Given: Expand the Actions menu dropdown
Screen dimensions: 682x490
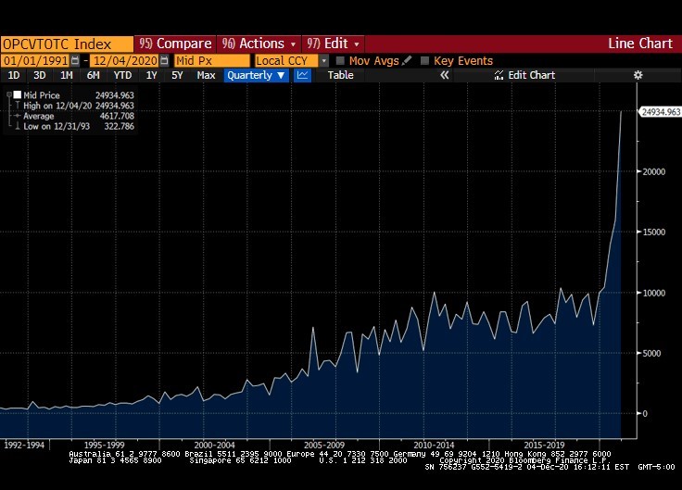Looking at the screenshot, I should coord(259,44).
